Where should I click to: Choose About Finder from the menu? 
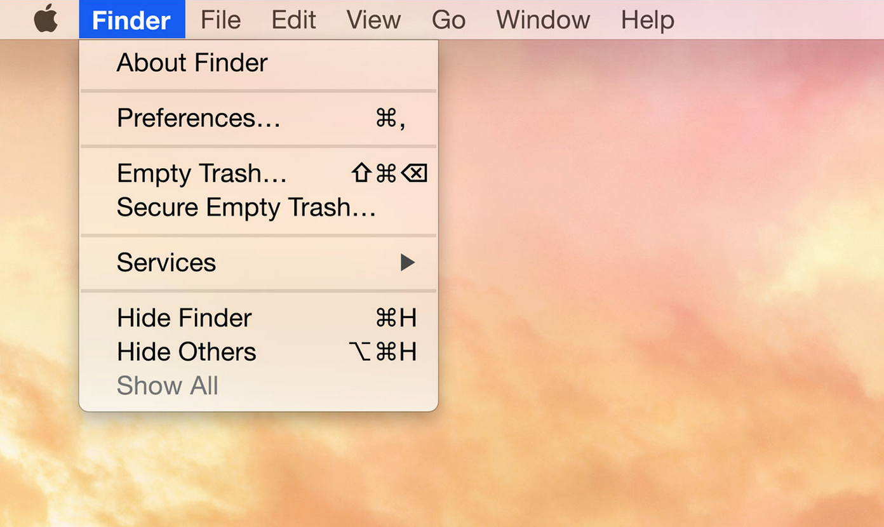point(258,63)
